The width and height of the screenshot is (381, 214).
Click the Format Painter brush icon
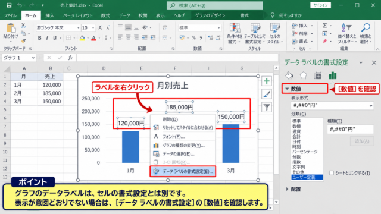point(23,41)
